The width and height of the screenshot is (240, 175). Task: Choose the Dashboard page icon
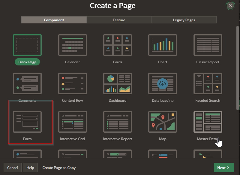point(118,83)
